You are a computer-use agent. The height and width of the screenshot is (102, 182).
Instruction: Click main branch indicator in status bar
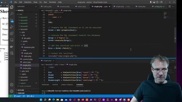click(x=17, y=96)
